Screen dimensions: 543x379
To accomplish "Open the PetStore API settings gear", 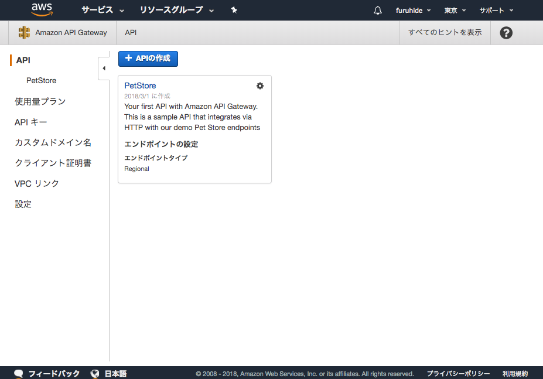I will click(259, 86).
